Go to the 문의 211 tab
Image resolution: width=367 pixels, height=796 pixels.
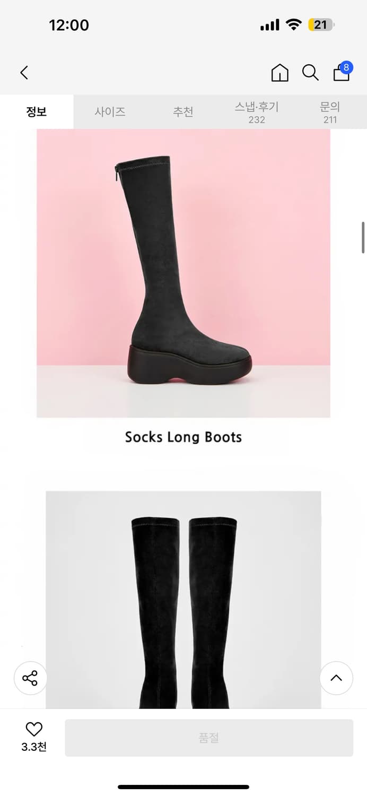(x=330, y=112)
